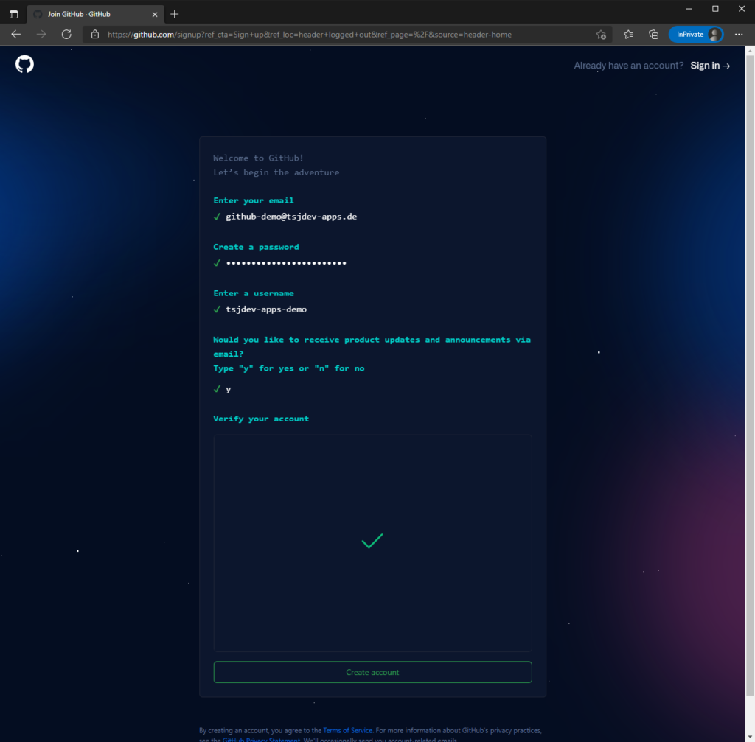Click the GitHub Octocat logo
This screenshot has height=742, width=755.
click(x=24, y=65)
